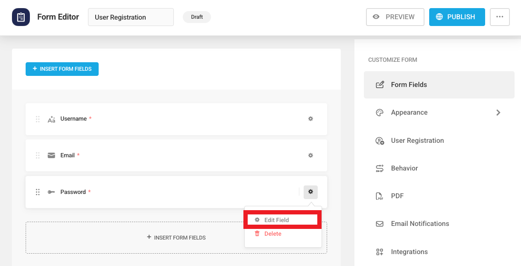Click the User Registration icon in the sidebar
The width and height of the screenshot is (521, 266).
click(x=380, y=140)
